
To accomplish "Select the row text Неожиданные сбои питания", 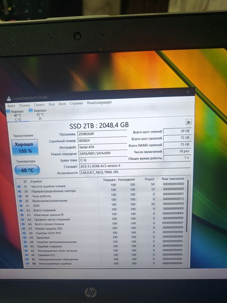I will (57, 251).
